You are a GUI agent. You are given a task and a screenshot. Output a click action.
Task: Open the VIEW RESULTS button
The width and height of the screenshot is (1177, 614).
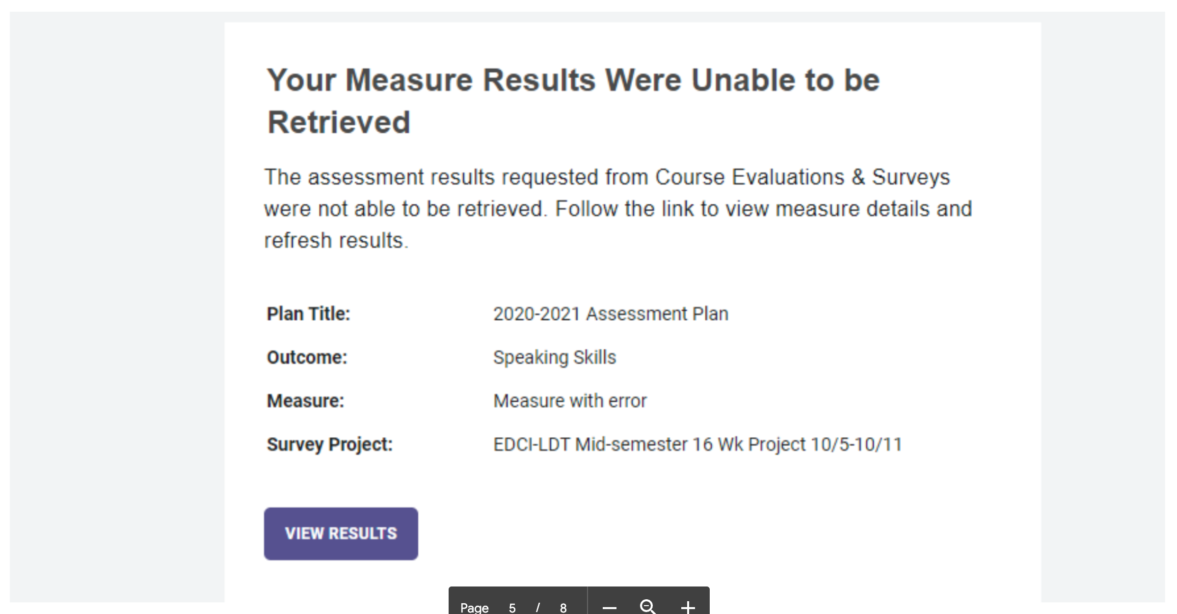(341, 533)
